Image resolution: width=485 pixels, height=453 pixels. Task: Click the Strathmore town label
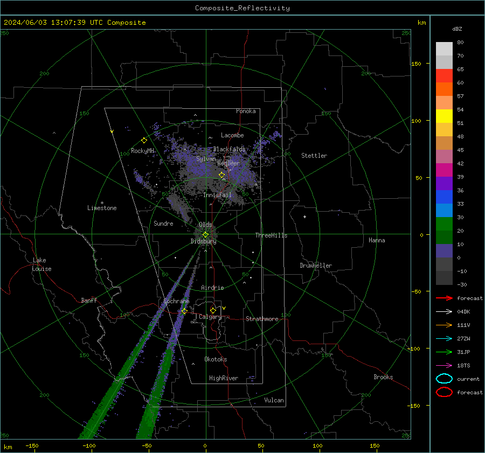tap(262, 319)
